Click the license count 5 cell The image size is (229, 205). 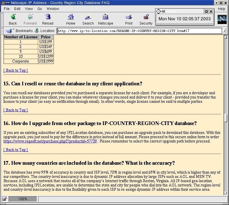21,51
